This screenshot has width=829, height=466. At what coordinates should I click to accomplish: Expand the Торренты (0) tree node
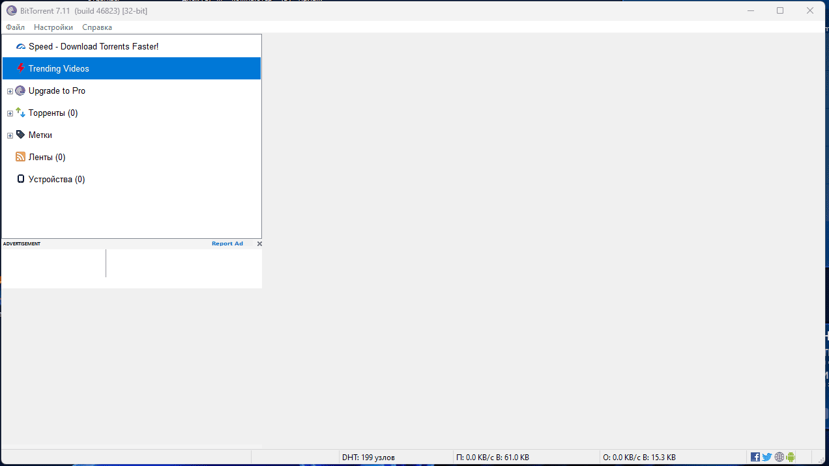click(x=10, y=113)
